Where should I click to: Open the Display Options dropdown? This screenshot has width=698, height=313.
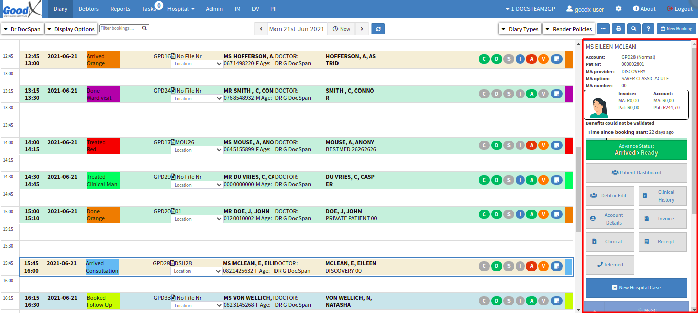coord(71,29)
